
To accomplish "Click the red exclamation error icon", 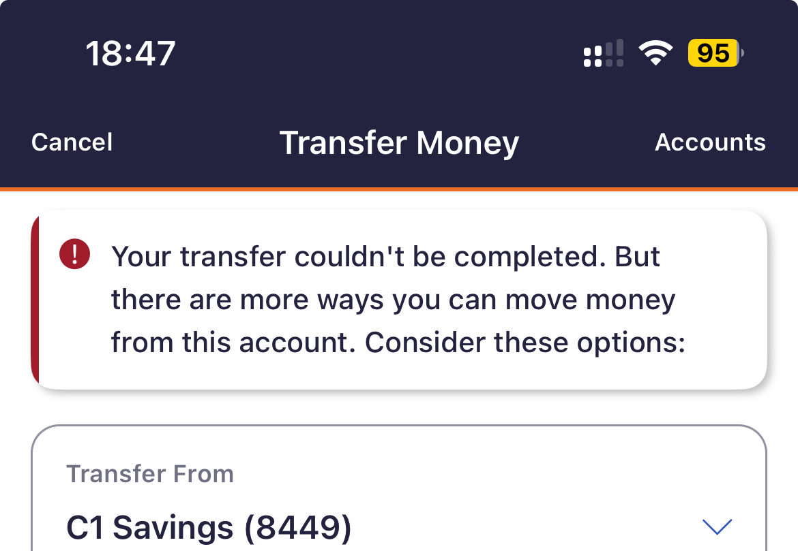I will coord(75,253).
